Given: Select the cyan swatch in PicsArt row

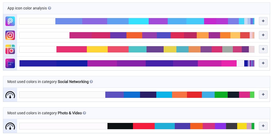Looking at the screenshot, I should tap(138, 21).
